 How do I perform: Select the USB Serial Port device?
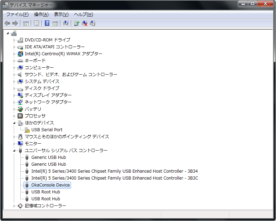point(47,130)
